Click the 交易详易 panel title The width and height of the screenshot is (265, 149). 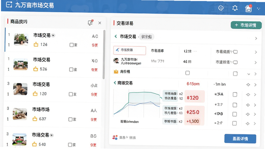point(125,23)
